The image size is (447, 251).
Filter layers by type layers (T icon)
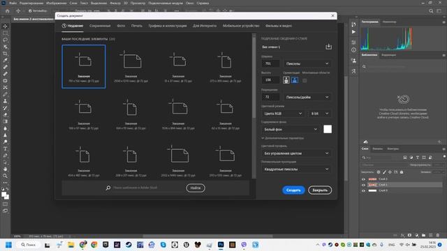(x=418, y=158)
